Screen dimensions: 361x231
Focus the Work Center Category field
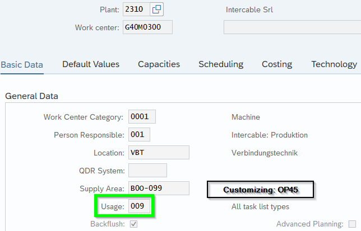(x=142, y=117)
